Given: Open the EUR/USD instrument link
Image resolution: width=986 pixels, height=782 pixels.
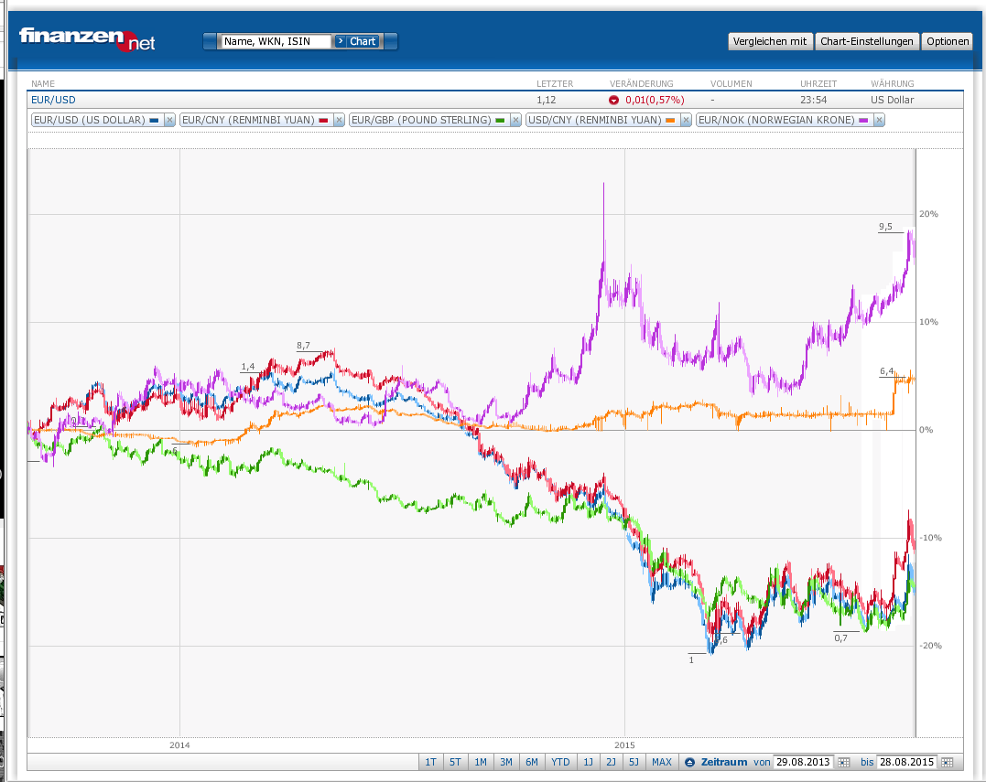Looking at the screenshot, I should point(53,100).
